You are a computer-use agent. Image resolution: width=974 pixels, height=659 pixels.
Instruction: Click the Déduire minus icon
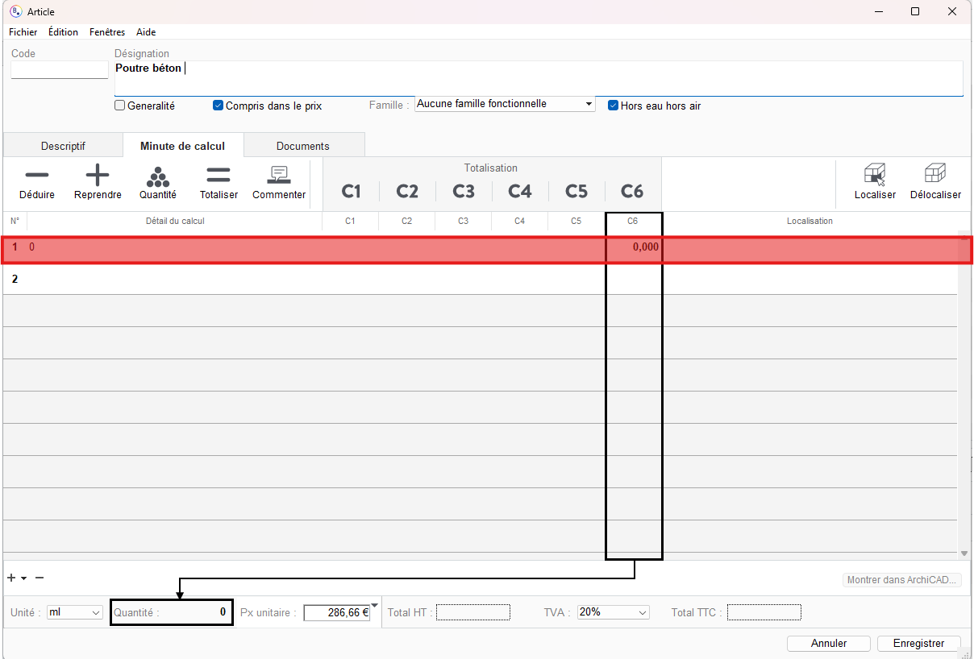[37, 176]
